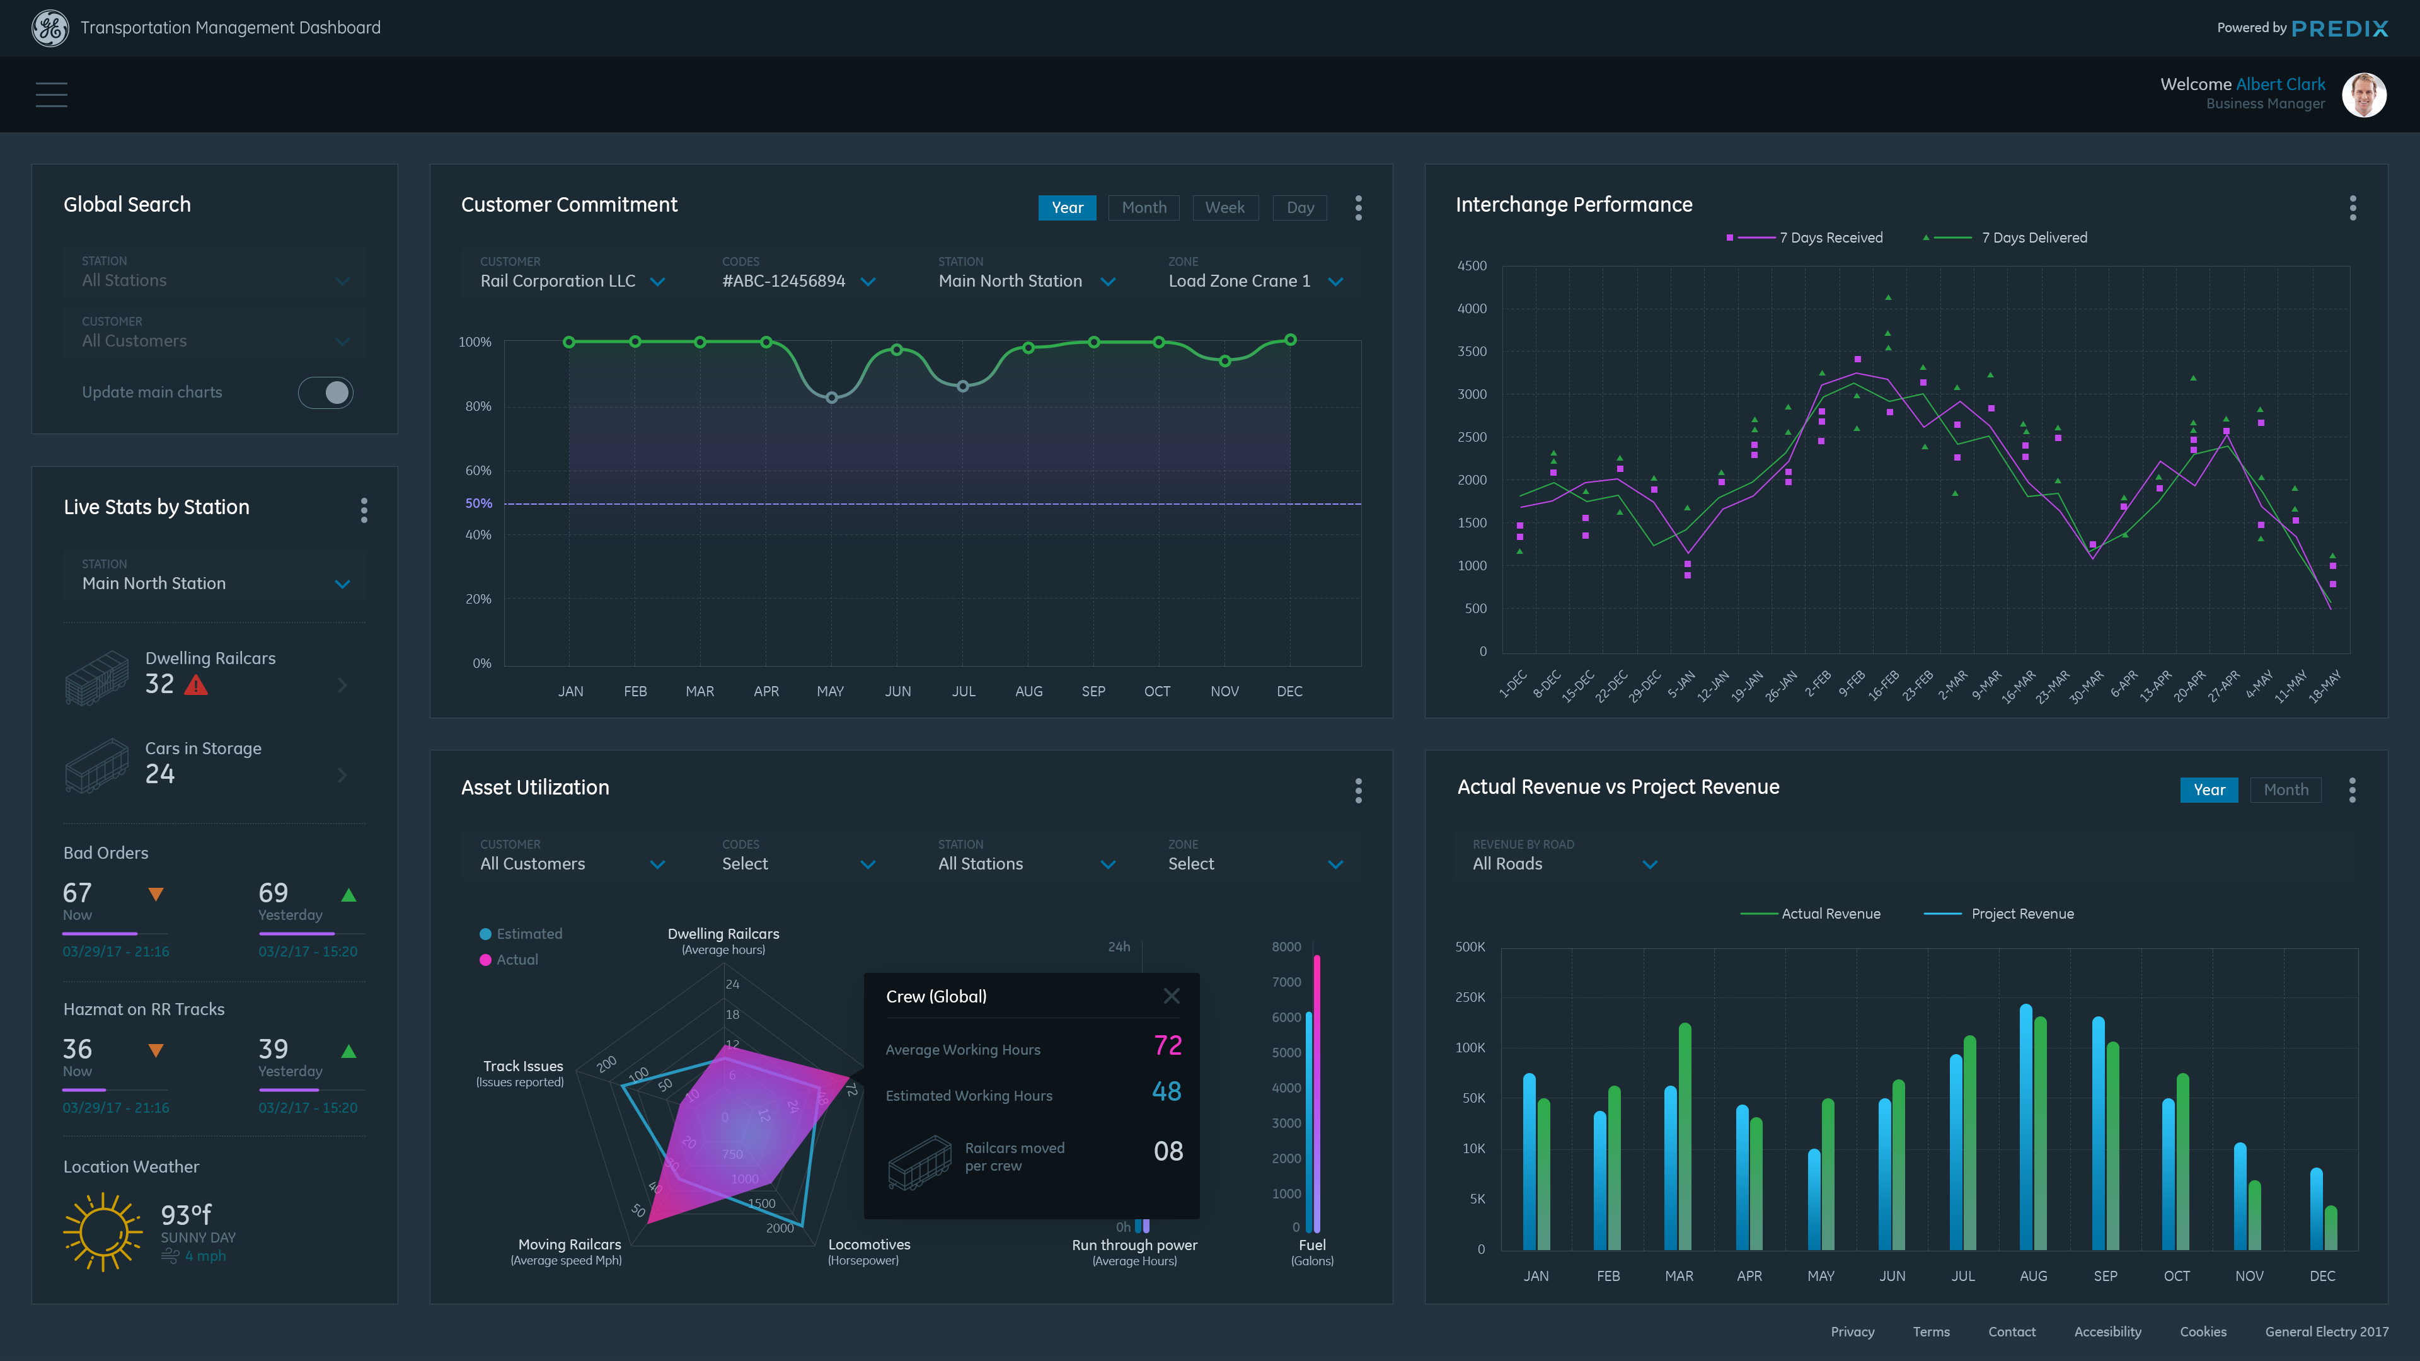Open the hamburger navigation menu
This screenshot has width=2420, height=1361.
point(50,94)
